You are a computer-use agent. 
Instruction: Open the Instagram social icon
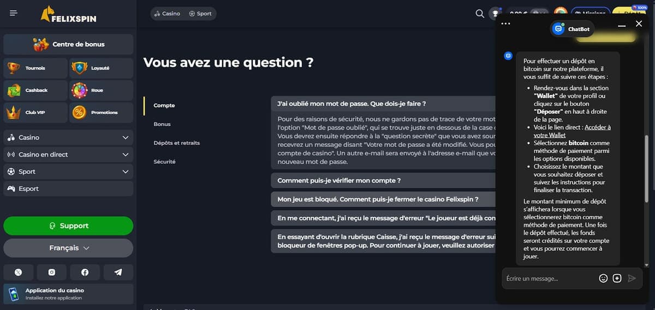(x=52, y=272)
